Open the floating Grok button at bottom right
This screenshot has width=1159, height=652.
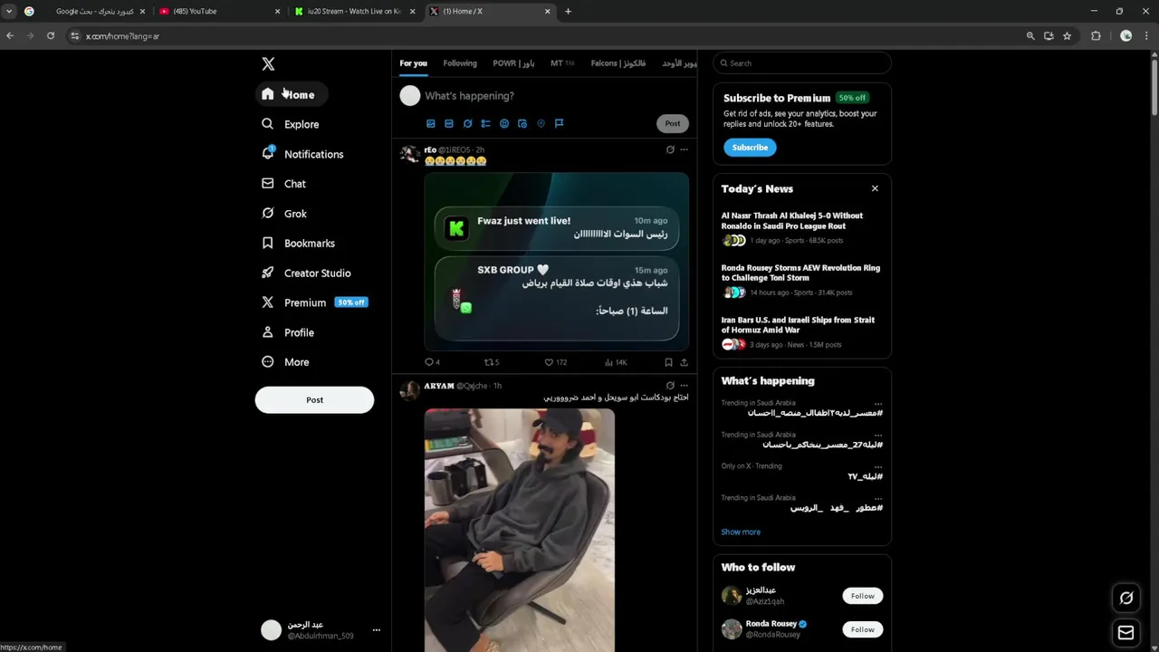[x=1126, y=598]
